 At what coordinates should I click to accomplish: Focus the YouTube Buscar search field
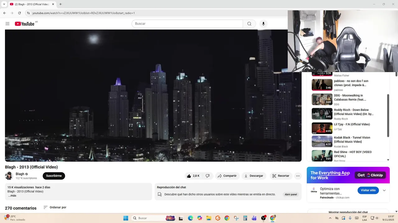tap(187, 24)
